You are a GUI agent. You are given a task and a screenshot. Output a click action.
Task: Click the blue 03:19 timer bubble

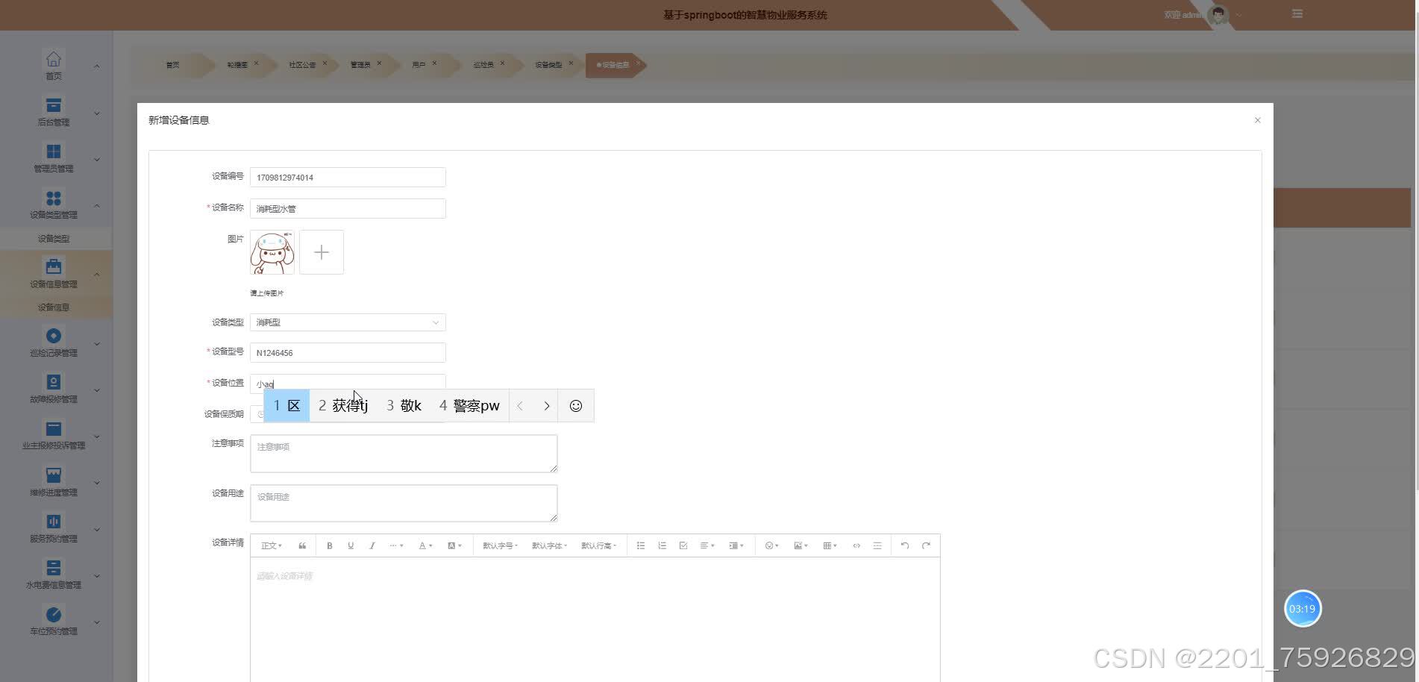pyautogui.click(x=1303, y=609)
